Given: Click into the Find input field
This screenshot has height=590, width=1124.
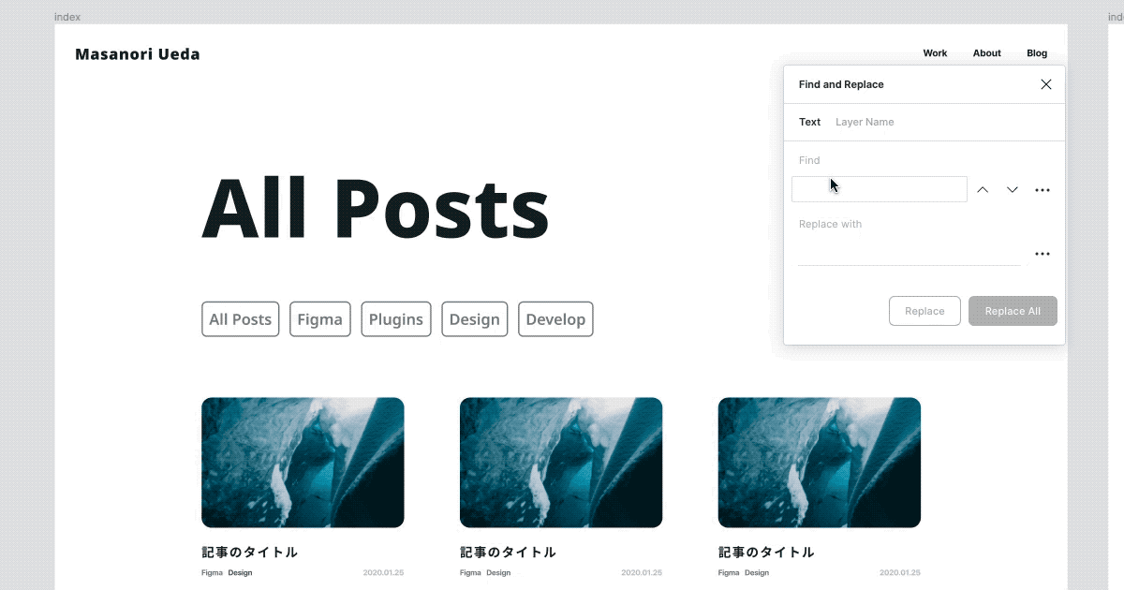Looking at the screenshot, I should [x=880, y=189].
